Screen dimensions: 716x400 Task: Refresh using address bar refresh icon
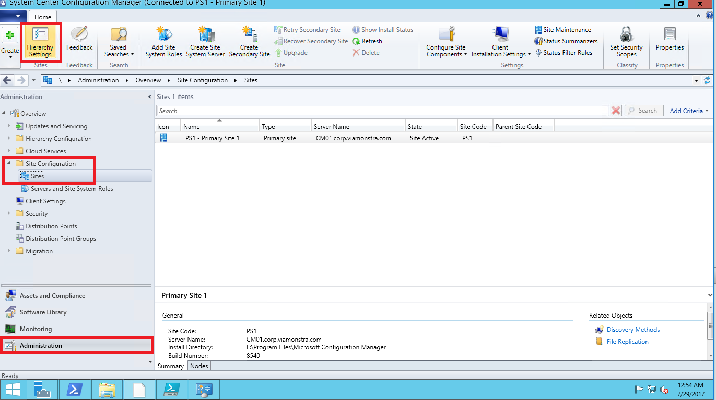click(707, 80)
